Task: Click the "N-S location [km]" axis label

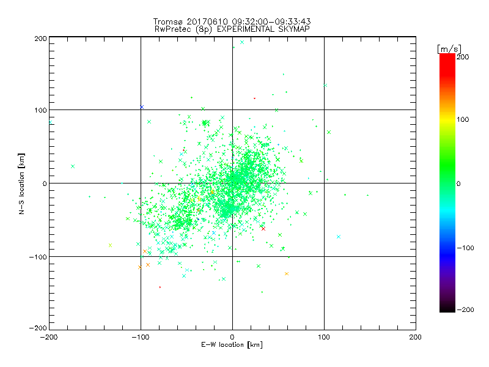Action: (21, 184)
